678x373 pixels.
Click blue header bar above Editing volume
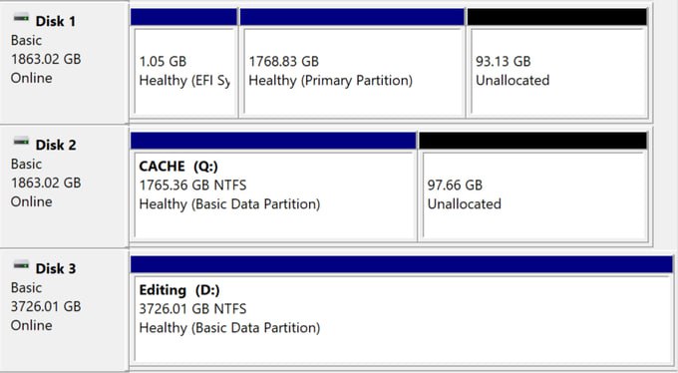402,264
